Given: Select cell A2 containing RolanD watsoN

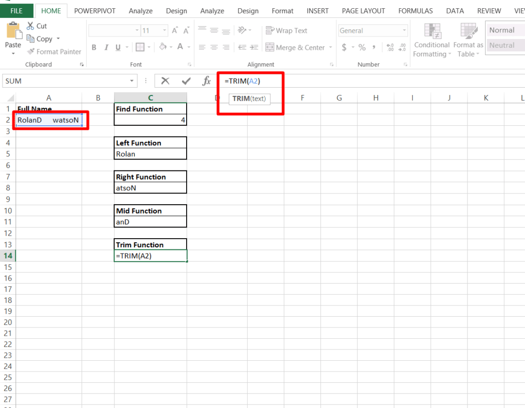Looking at the screenshot, I should (x=48, y=120).
